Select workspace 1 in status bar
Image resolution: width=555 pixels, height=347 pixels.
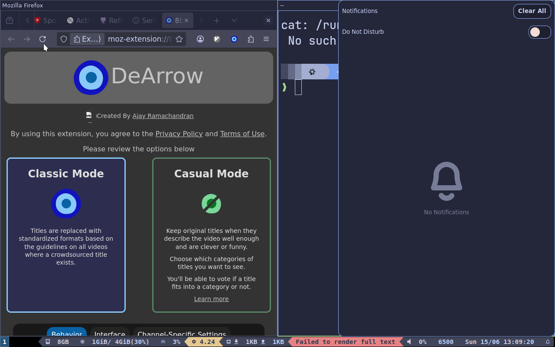coord(4,342)
